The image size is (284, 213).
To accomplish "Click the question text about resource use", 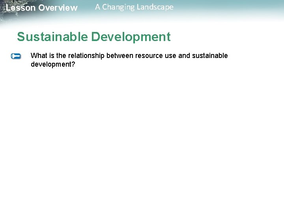I will [129, 60].
